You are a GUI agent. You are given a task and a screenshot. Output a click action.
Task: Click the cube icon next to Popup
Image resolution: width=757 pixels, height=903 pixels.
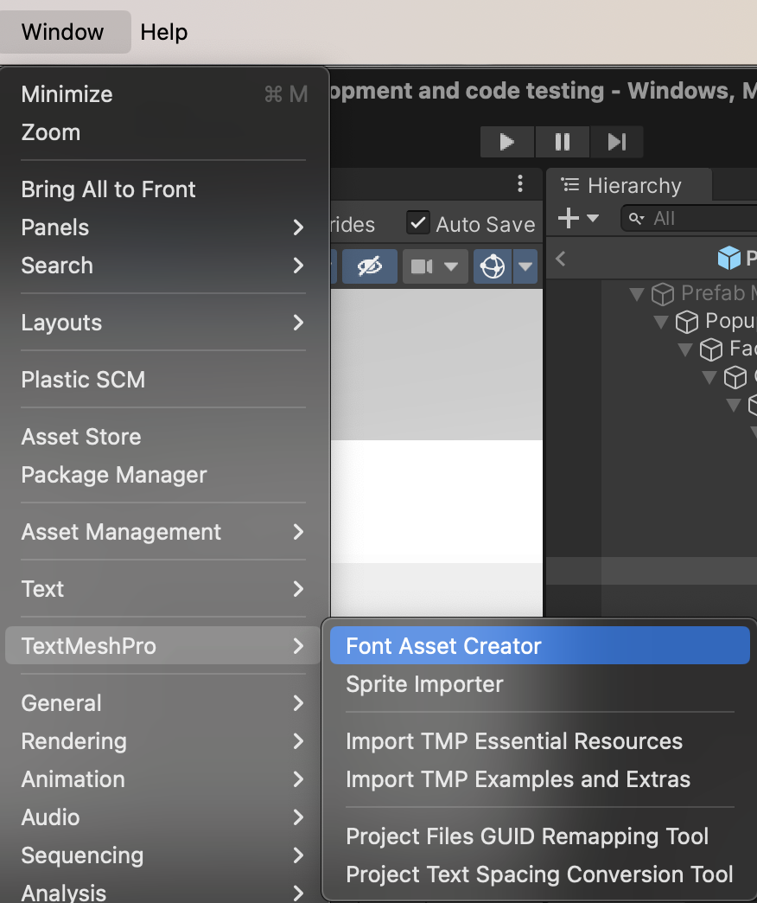[687, 322]
